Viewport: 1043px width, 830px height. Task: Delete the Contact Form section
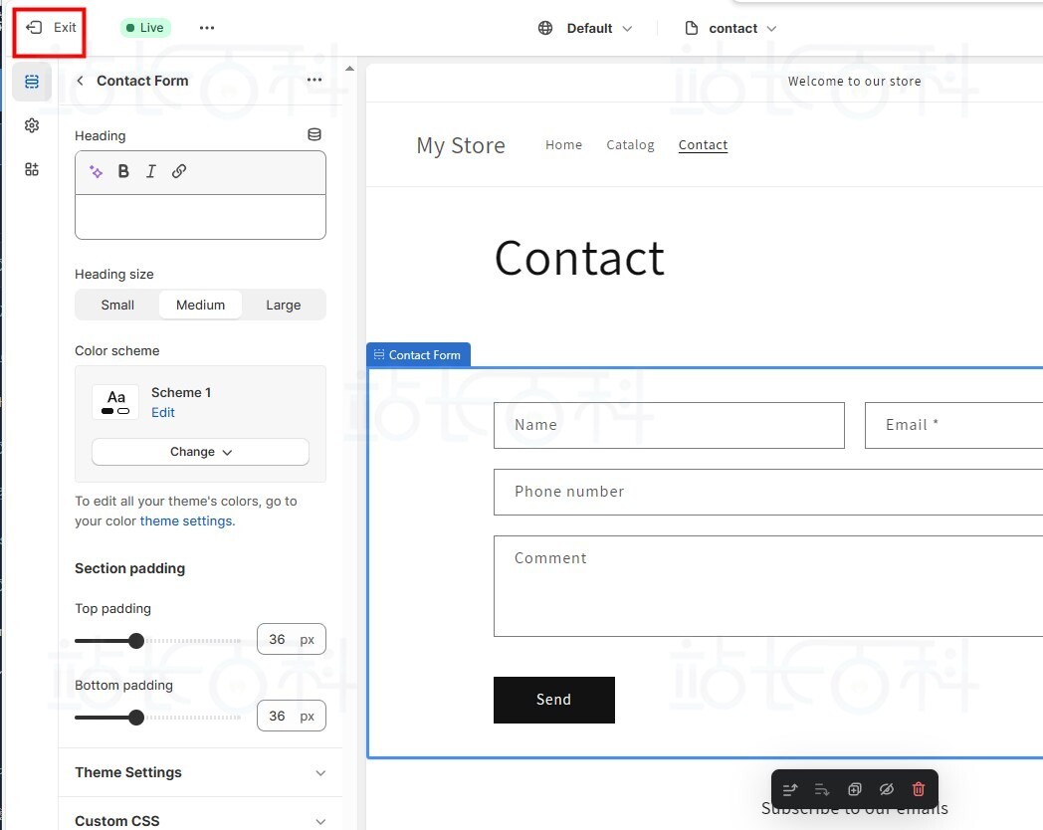(918, 789)
